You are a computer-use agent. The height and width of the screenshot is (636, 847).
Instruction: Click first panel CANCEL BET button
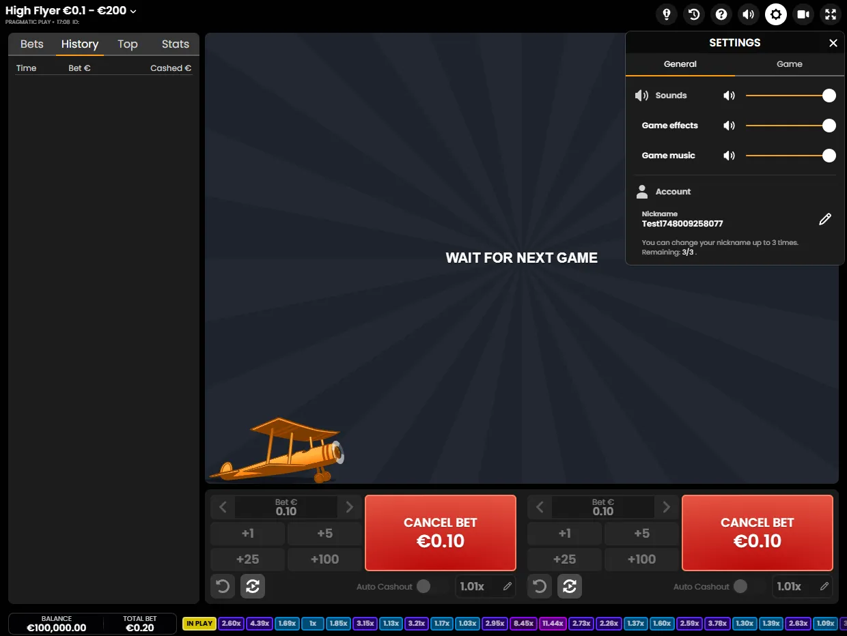click(x=441, y=533)
